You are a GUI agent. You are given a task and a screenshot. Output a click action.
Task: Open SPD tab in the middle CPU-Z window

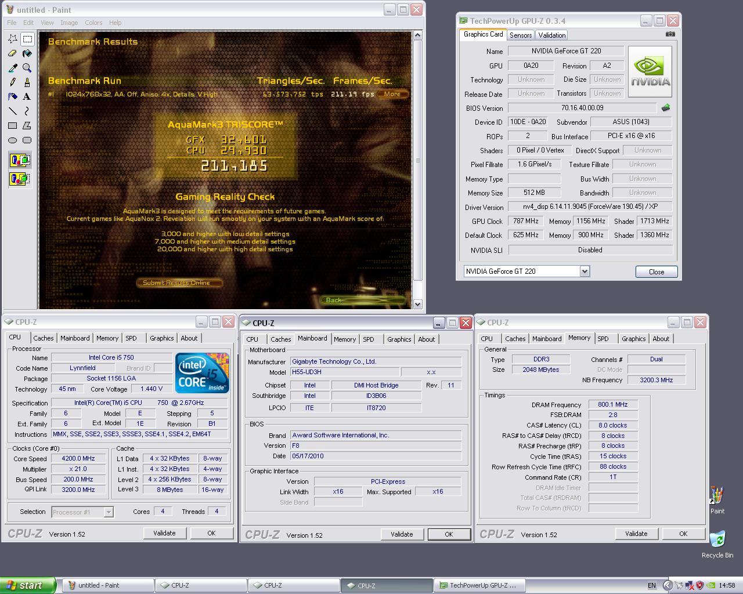369,339
